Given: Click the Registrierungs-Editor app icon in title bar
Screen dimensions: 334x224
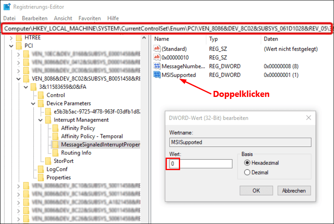Looking at the screenshot, I should 7,6.
